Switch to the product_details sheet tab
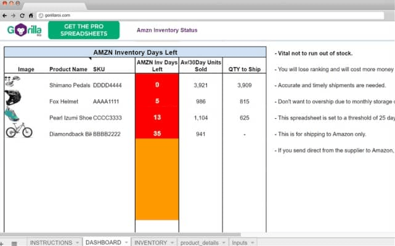 199,242
